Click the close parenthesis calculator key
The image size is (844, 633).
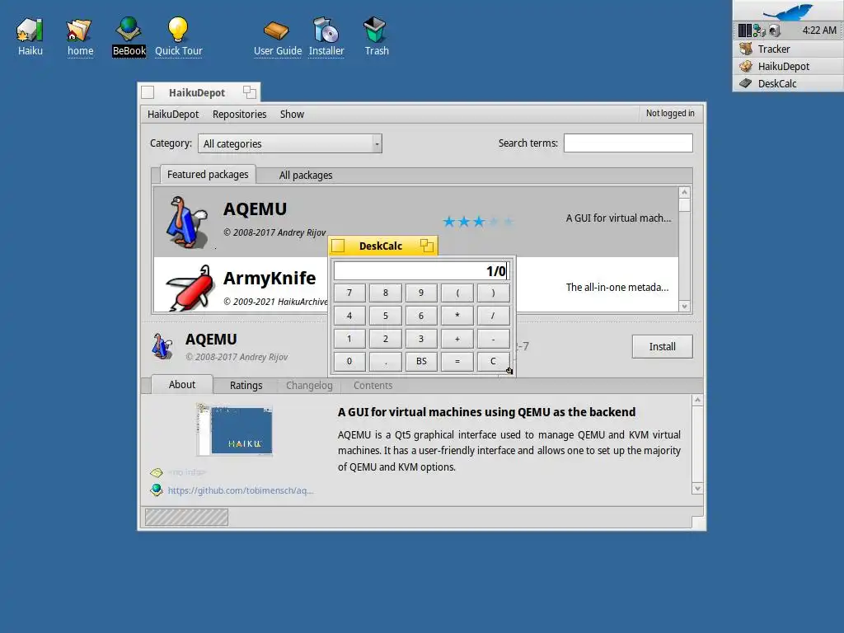coord(493,293)
